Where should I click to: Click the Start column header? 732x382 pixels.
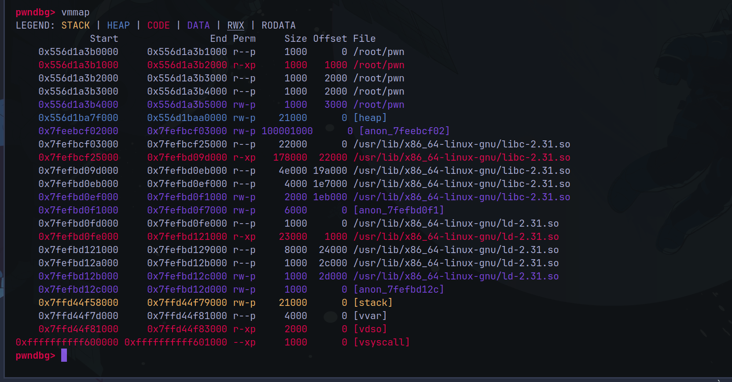point(104,39)
